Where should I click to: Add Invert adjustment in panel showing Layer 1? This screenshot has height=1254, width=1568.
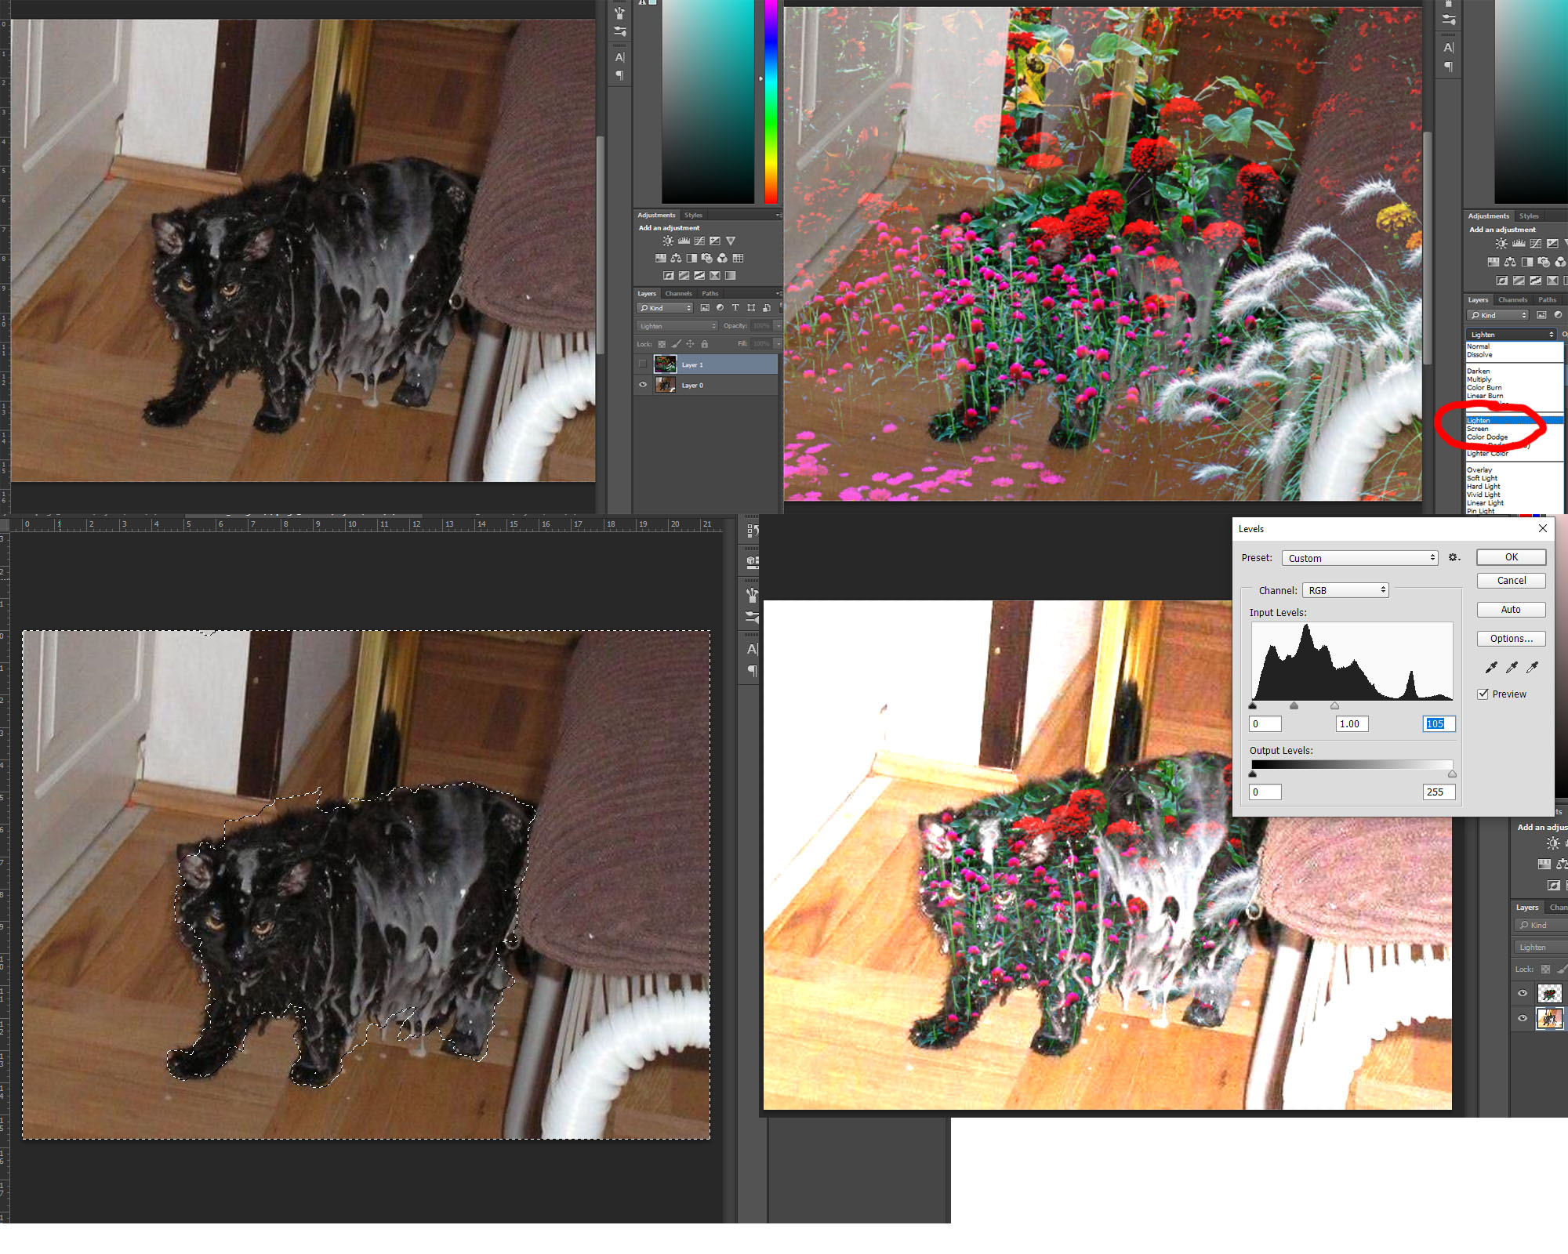click(x=669, y=276)
